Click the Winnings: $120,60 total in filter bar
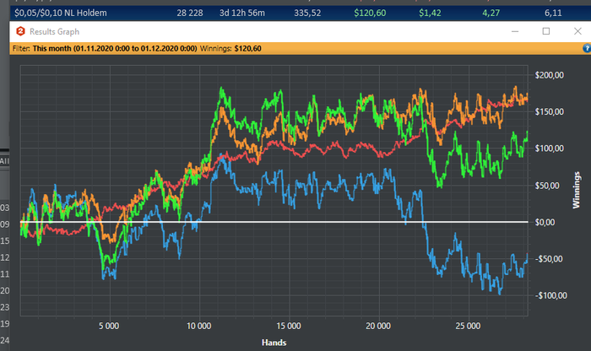Image resolution: width=591 pixels, height=351 pixels. 230,49
